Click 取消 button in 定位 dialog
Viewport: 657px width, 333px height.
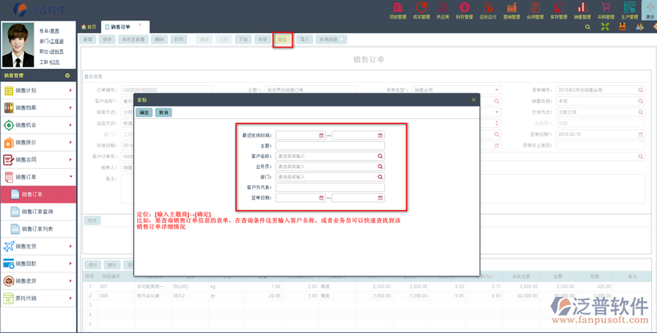(x=163, y=112)
